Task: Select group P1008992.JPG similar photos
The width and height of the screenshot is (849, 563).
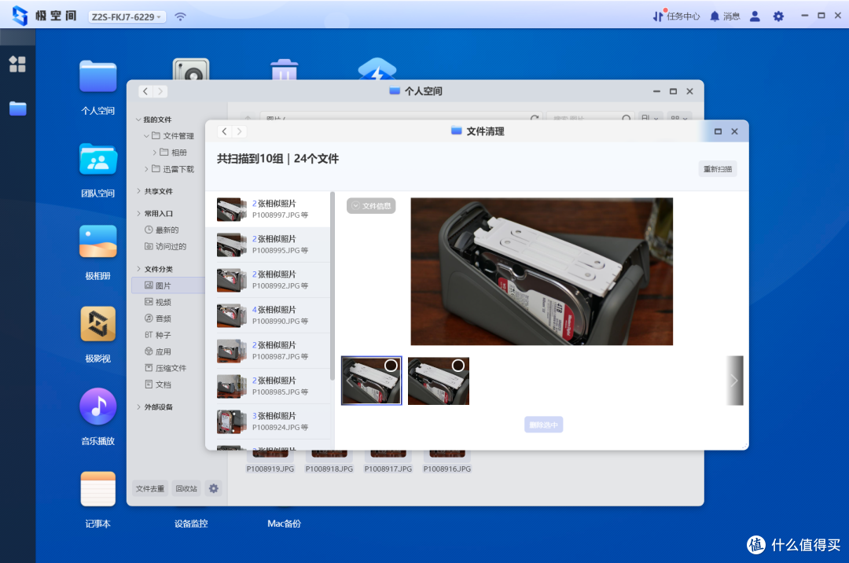Action: (x=269, y=280)
